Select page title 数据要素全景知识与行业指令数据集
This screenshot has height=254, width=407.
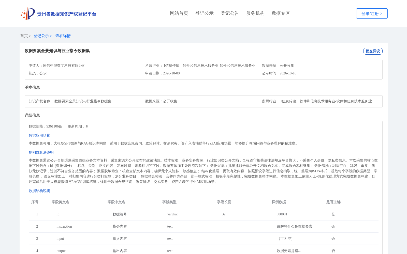(x=57, y=51)
